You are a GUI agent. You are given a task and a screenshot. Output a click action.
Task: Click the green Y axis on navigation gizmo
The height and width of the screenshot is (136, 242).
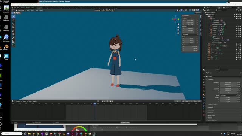tap(178, 19)
